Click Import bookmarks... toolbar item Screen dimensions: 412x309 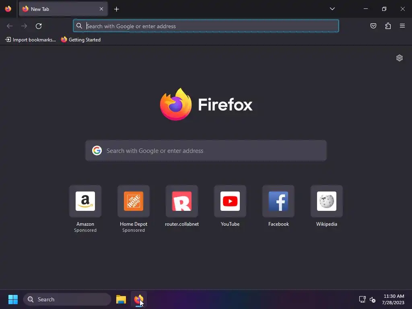pos(31,40)
